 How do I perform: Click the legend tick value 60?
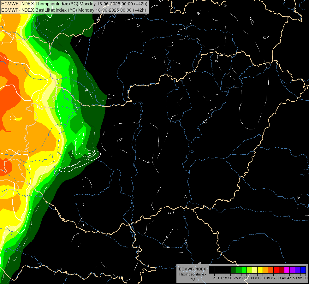[306, 278]
